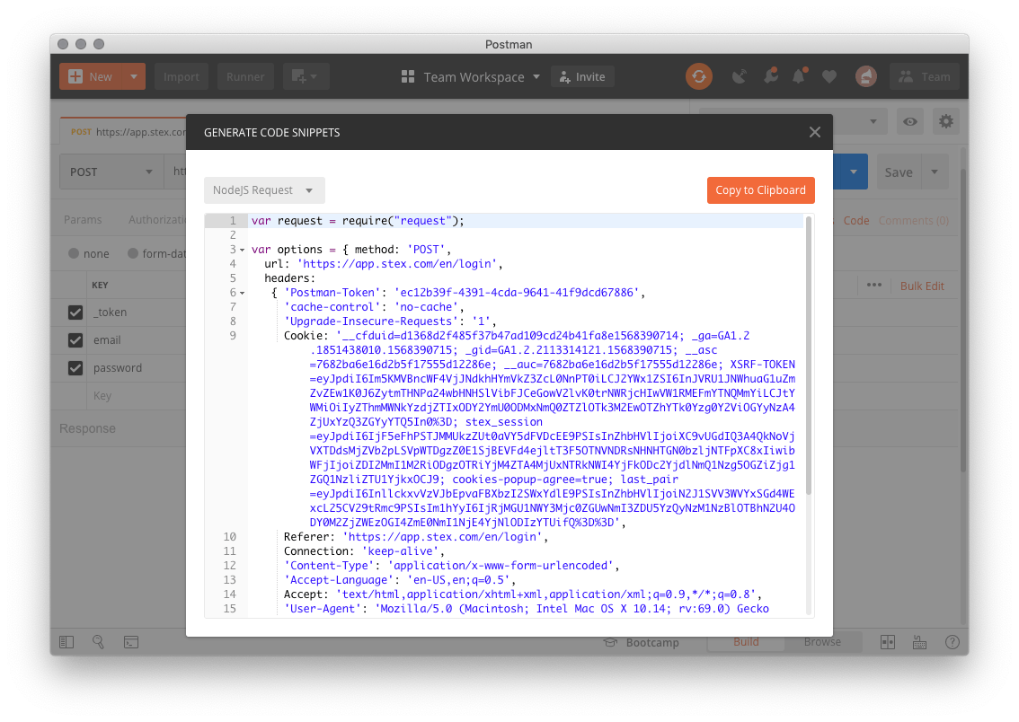Open the POST method dropdown
The width and height of the screenshot is (1019, 722).
point(111,172)
